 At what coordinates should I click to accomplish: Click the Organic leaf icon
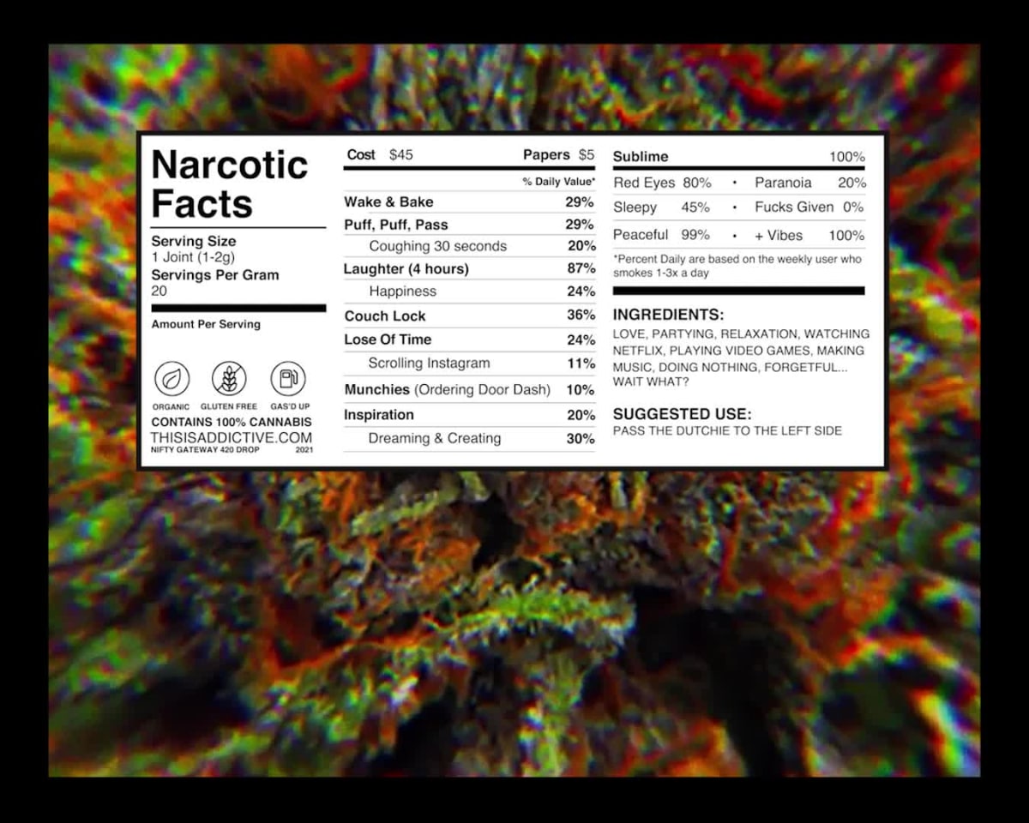tap(171, 378)
